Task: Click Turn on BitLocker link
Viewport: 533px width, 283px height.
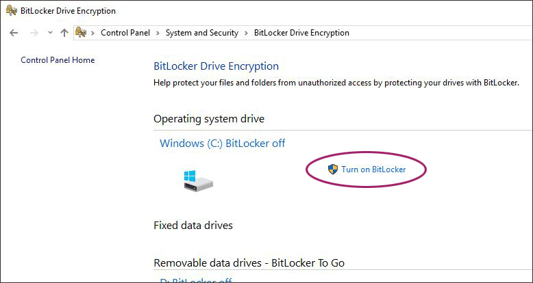Action: [x=373, y=170]
